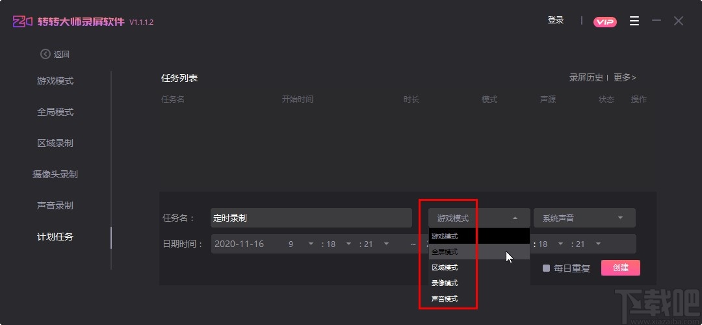Toggle 每日重复 checkbox
Viewport: 702px width, 325px height.
[546, 268]
